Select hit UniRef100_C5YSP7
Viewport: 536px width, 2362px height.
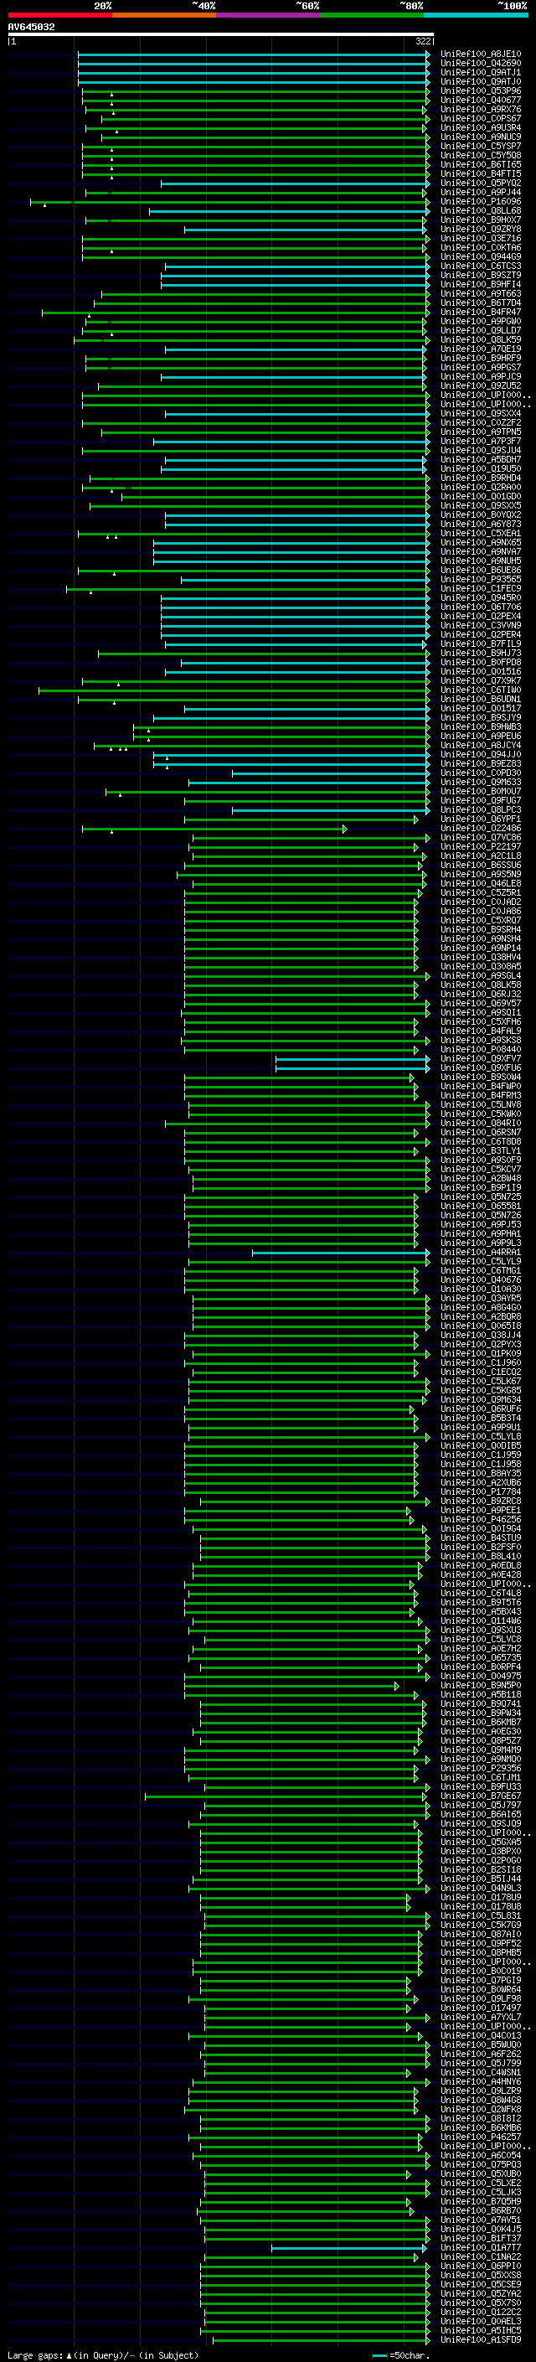tap(481, 146)
